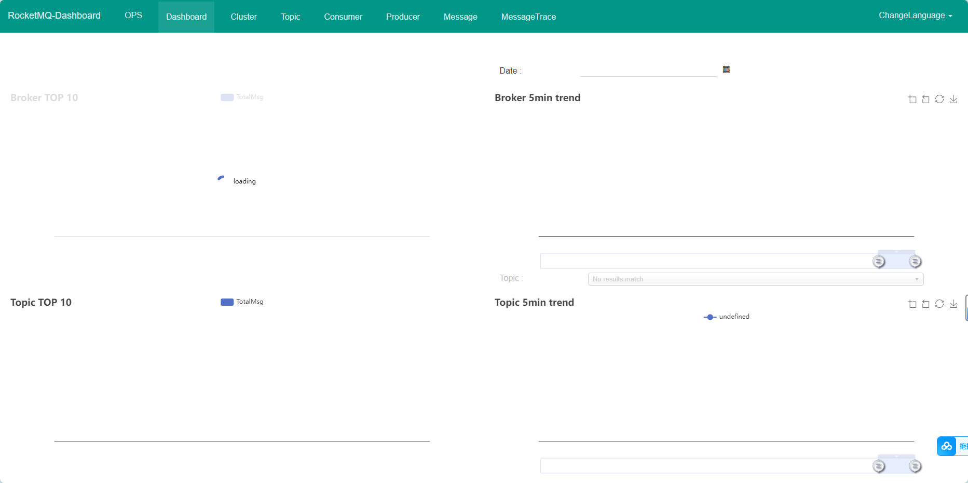This screenshot has width=968, height=483.
Task: Click zoom-area tool on Broker 5min trend
Action: 912,99
